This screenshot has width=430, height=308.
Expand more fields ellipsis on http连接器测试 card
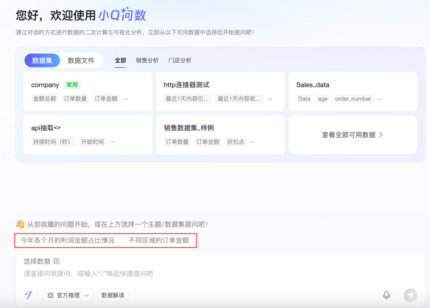point(270,99)
